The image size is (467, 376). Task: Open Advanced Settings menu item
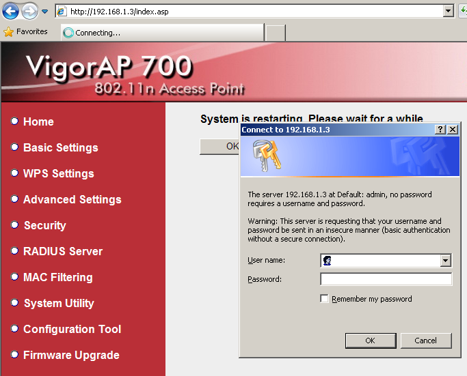(72, 199)
